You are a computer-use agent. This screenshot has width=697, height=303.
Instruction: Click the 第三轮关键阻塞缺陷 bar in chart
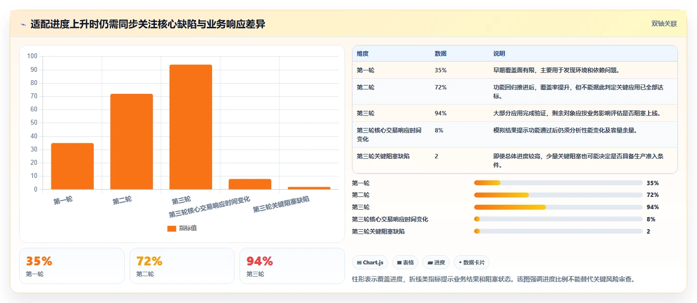309,188
